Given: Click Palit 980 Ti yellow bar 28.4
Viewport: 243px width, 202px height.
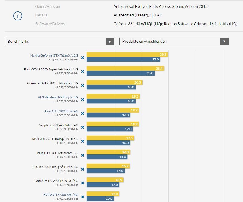Looking at the screenshot, I should (125, 69).
